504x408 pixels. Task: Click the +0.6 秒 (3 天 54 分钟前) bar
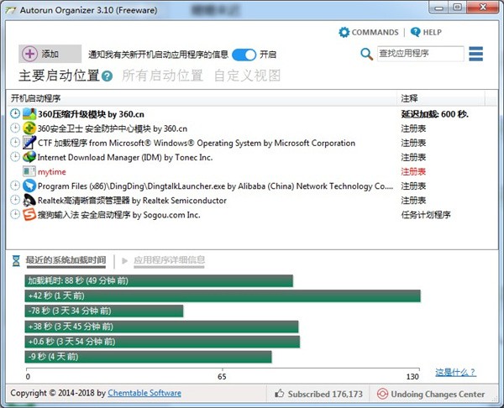162,342
